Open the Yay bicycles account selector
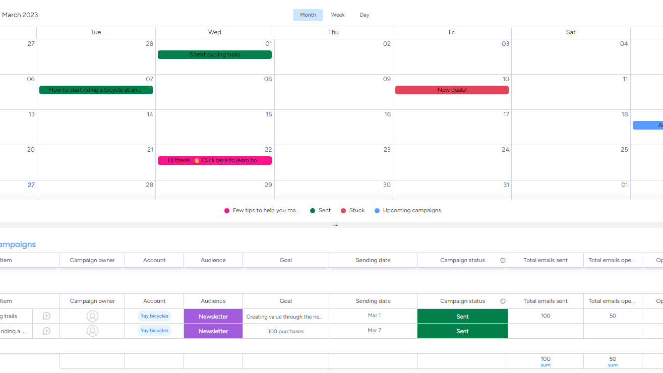663x373 pixels. click(154, 316)
